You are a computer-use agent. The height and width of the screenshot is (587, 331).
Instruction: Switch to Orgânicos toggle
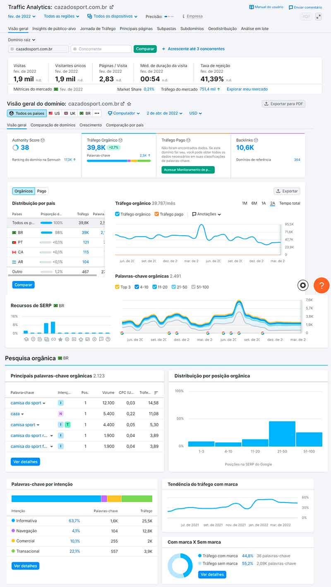click(24, 191)
